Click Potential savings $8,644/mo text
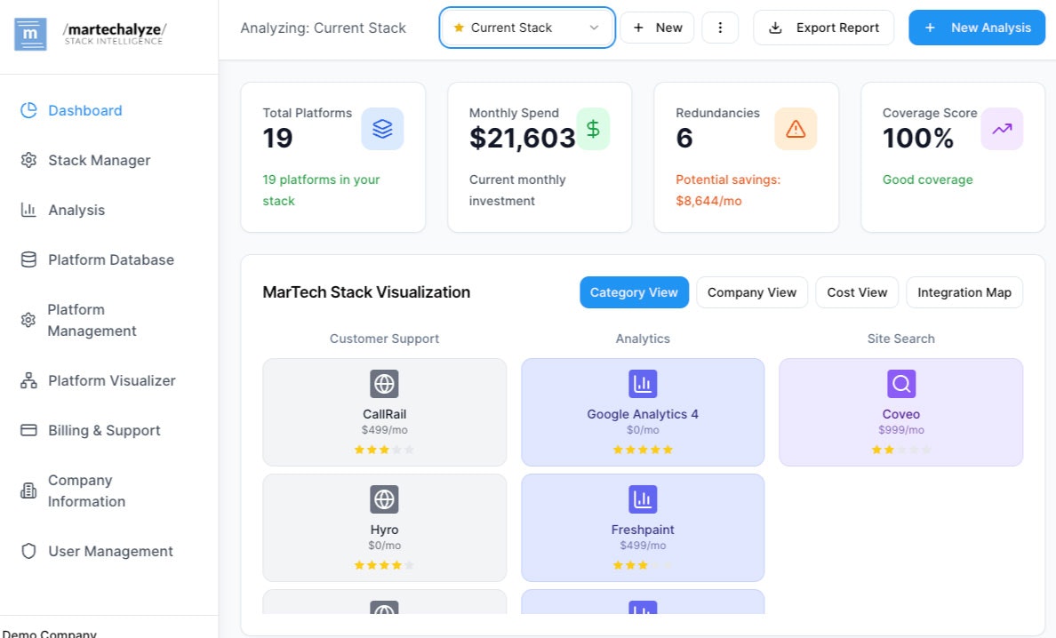 click(728, 190)
